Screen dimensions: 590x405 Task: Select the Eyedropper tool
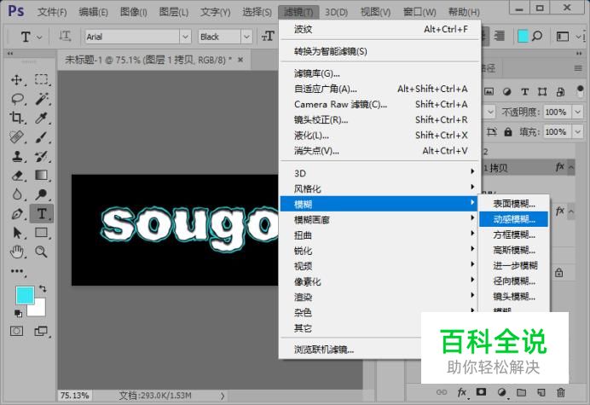click(x=42, y=118)
